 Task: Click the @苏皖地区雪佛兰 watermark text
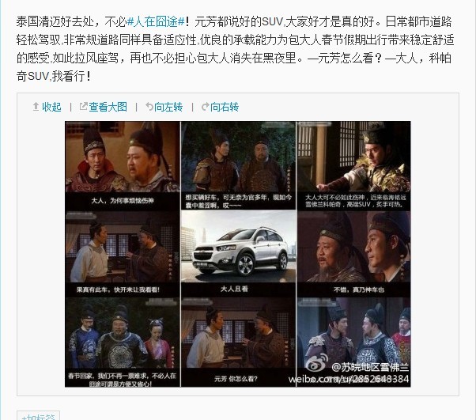(370, 367)
